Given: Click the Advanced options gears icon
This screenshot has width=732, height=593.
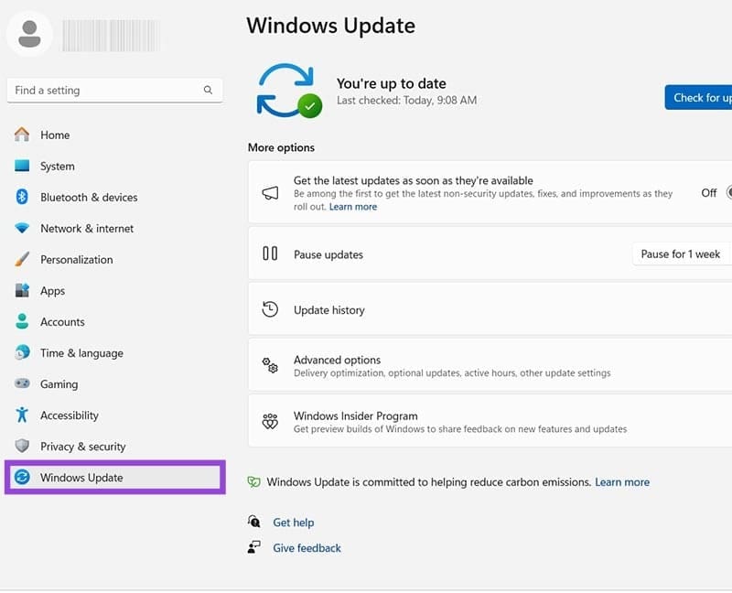Looking at the screenshot, I should (x=270, y=365).
